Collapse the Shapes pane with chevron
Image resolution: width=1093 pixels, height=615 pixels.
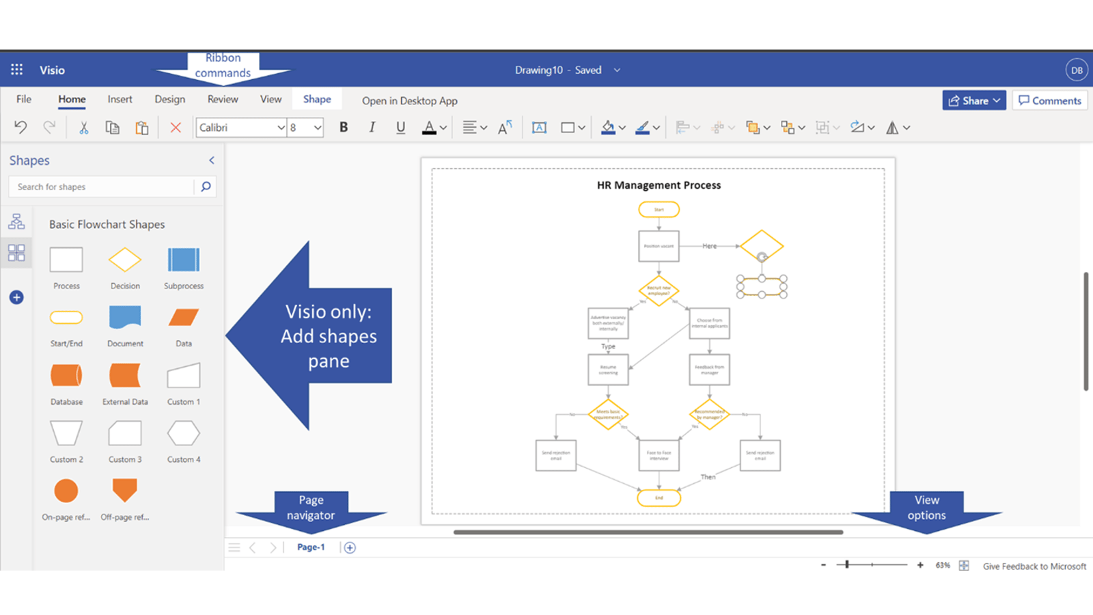tap(212, 161)
